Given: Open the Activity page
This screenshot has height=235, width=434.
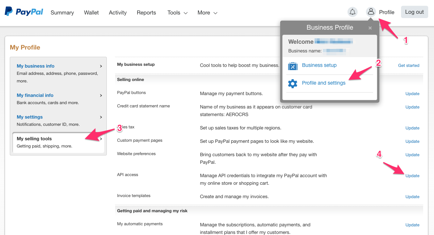Looking at the screenshot, I should [x=118, y=13].
